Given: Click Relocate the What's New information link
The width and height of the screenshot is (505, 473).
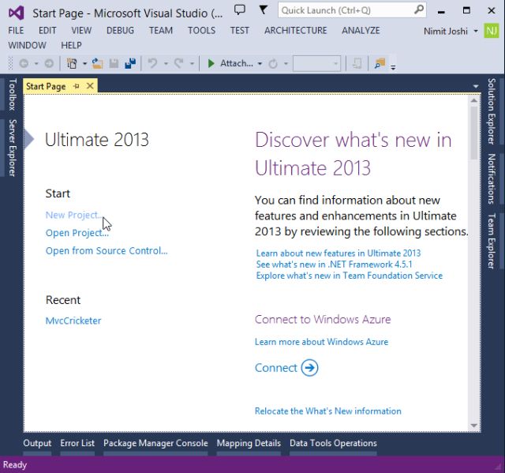Looking at the screenshot, I should (x=328, y=411).
